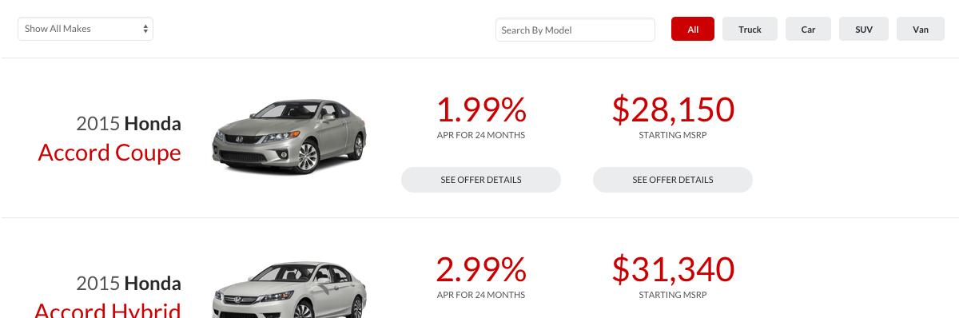Click the Search By Model field
The height and width of the screenshot is (318, 959).
pos(575,30)
